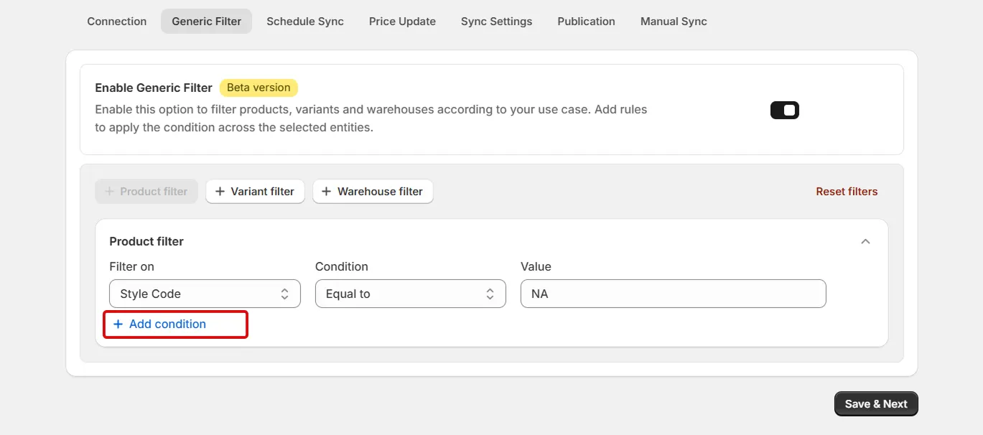
Task: Add a Warehouse filter
Action: click(373, 192)
